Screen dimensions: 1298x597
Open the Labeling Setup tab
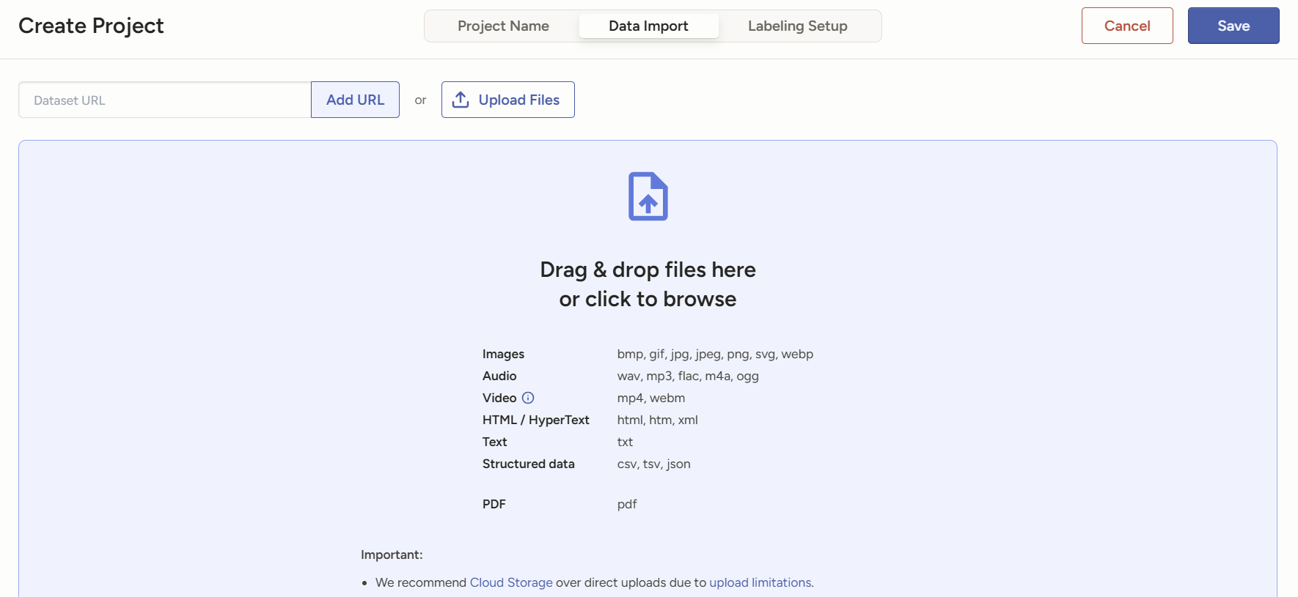[798, 26]
